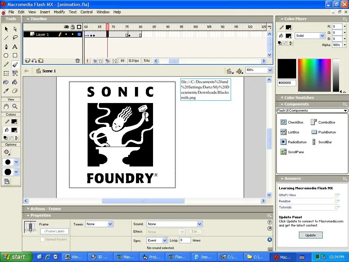
Task: Select the Paint Bucket tool
Action: pos(15,82)
